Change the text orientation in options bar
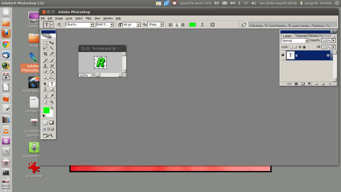The height and width of the screenshot is (192, 341). [59, 24]
